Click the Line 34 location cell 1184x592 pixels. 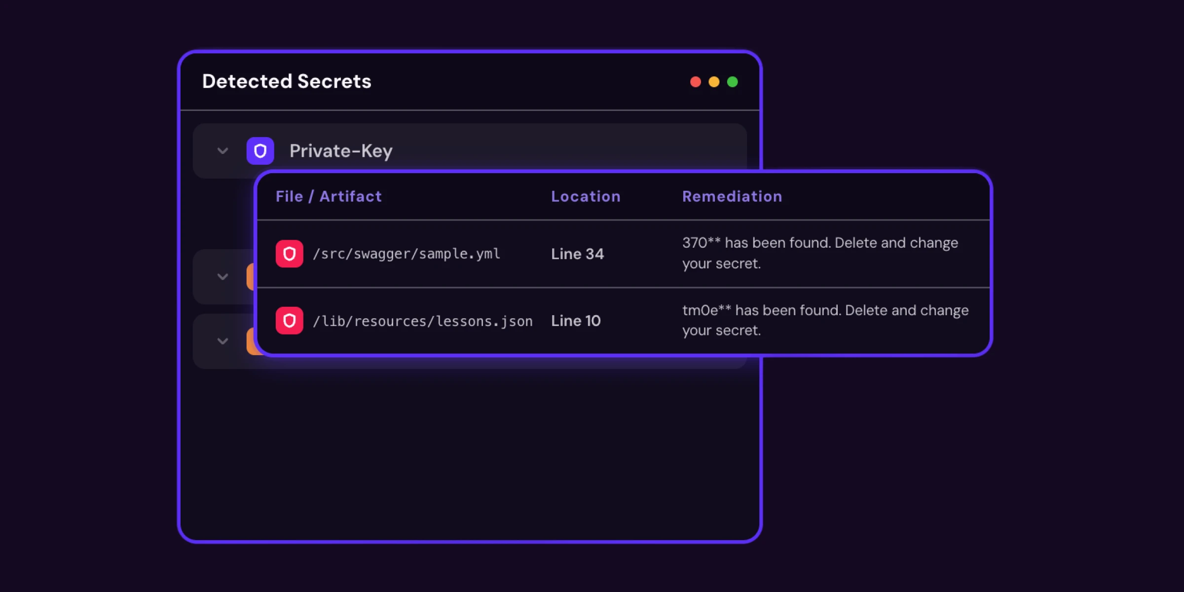coord(577,254)
